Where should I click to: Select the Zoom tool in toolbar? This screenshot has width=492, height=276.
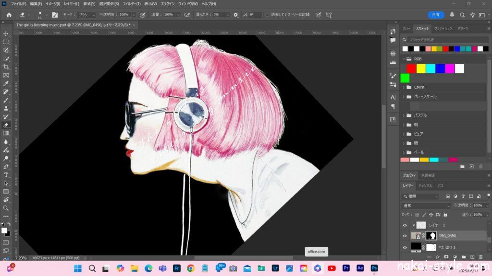6,208
